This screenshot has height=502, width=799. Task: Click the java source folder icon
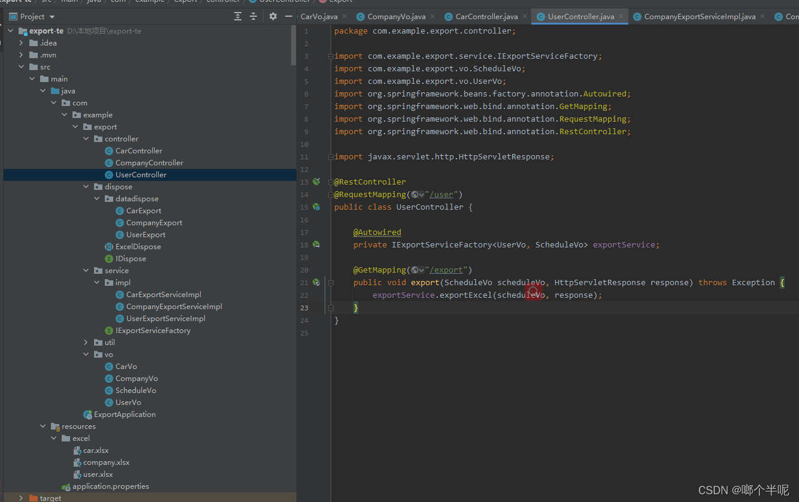point(55,91)
